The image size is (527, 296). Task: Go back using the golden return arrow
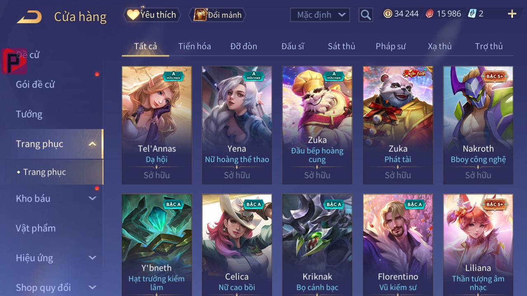(29, 17)
